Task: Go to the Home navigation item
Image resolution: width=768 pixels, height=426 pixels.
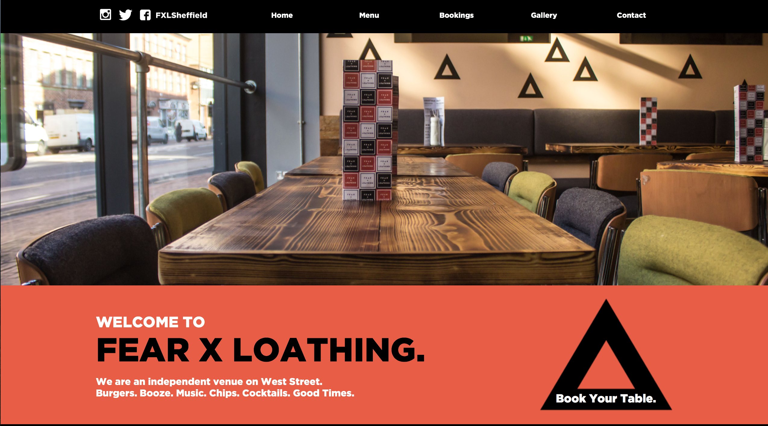Action: click(282, 15)
